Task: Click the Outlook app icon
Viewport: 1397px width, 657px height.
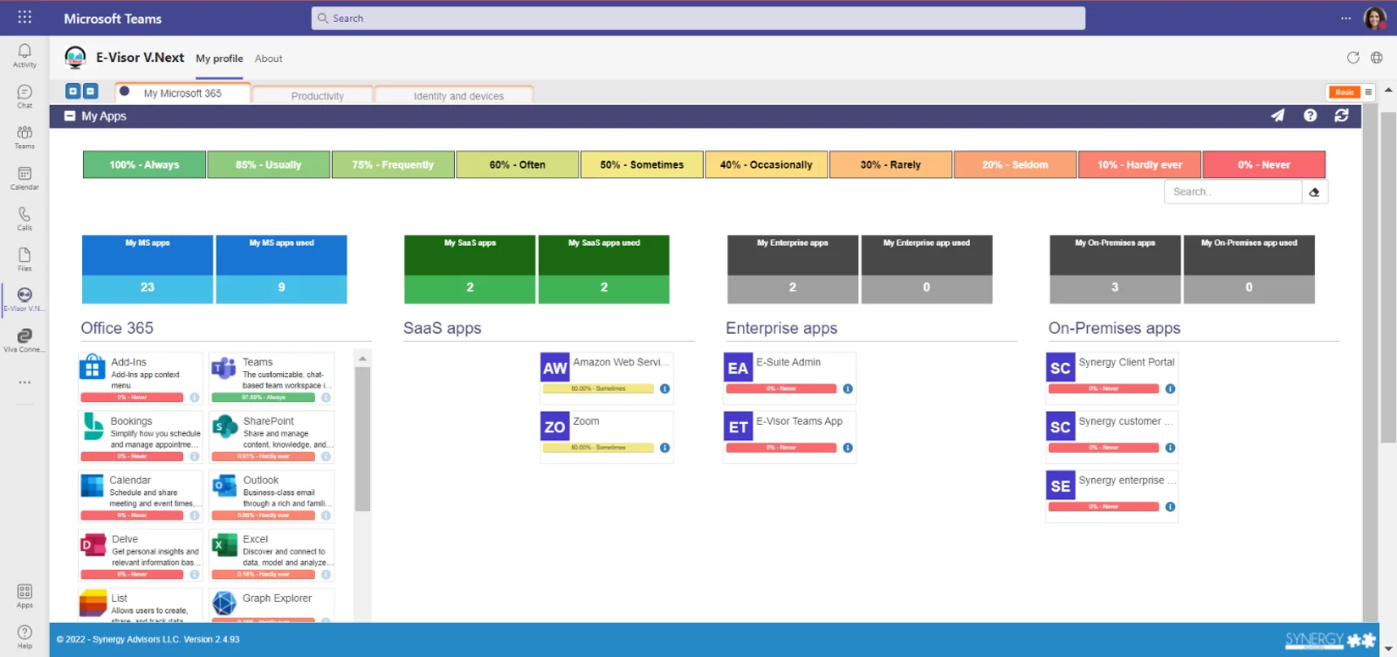Action: coord(225,486)
